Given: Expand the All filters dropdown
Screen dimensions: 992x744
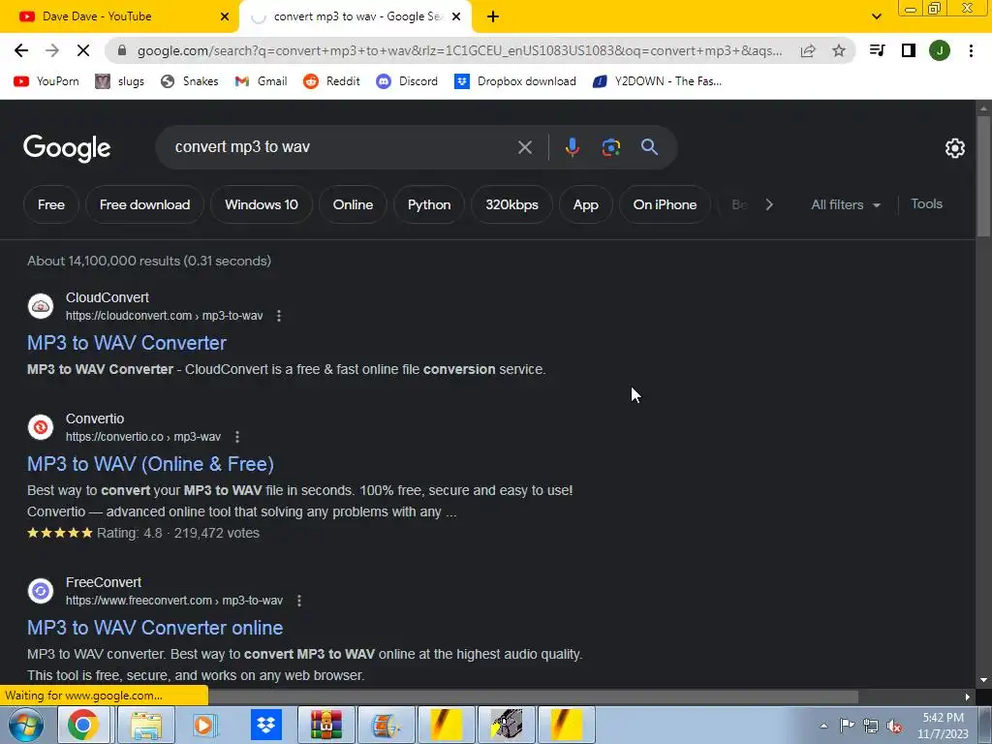Looking at the screenshot, I should pyautogui.click(x=846, y=204).
